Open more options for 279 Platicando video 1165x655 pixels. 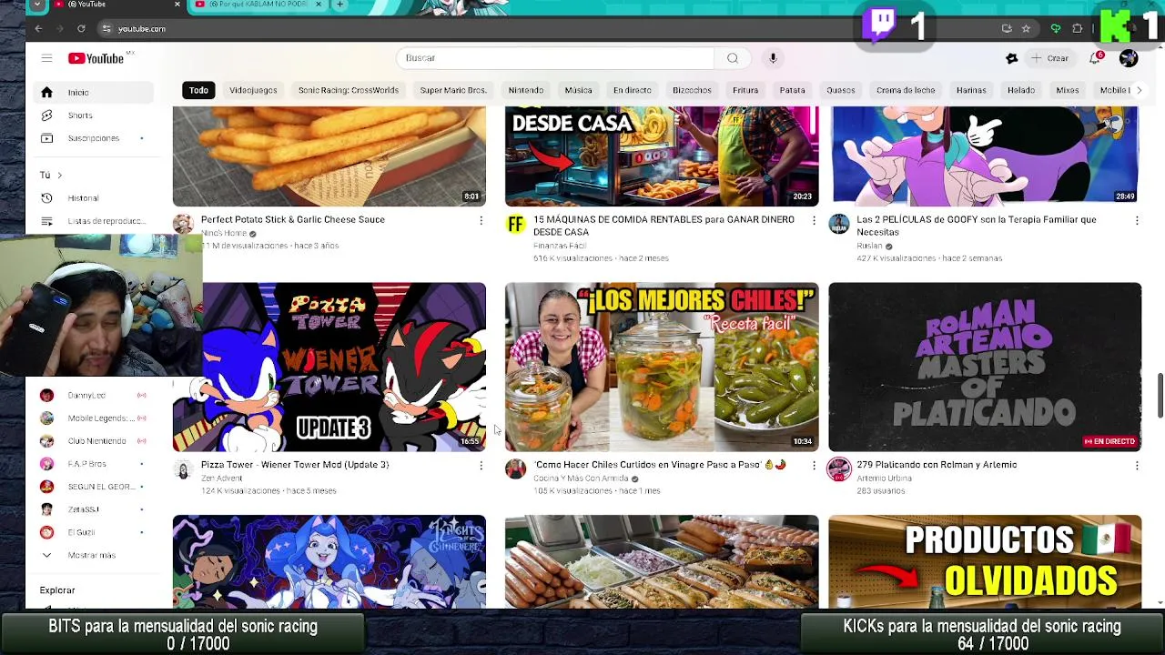click(x=1137, y=466)
